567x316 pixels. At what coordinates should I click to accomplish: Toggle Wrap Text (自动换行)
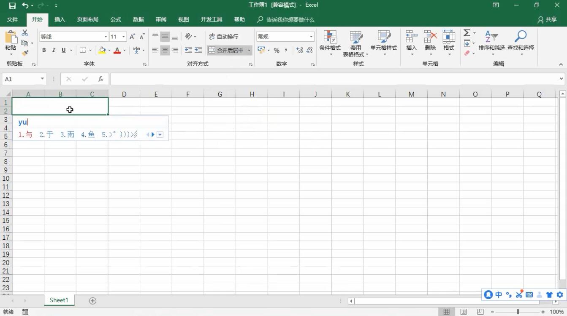(224, 37)
